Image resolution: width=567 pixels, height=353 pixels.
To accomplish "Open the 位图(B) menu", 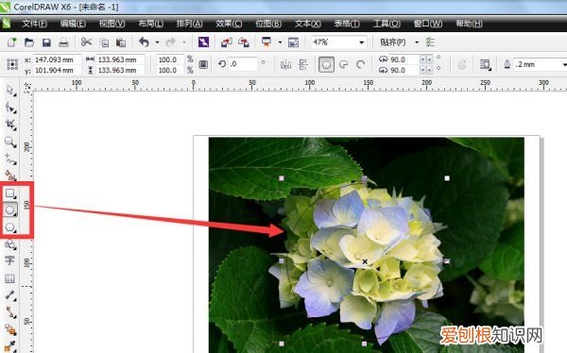I will pyautogui.click(x=268, y=24).
